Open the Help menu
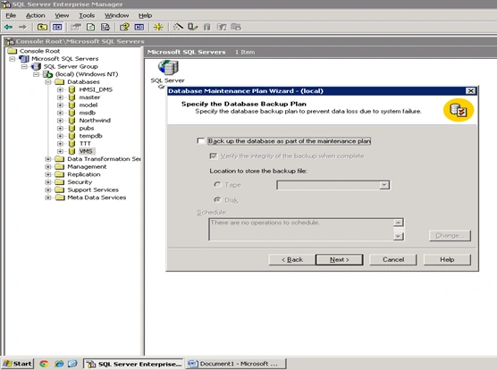Image resolution: width=497 pixels, height=370 pixels. tap(145, 15)
